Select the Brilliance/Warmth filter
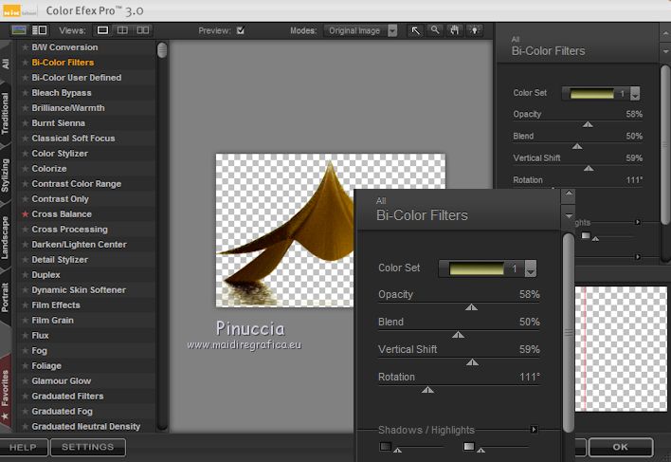The width and height of the screenshot is (671, 462). tap(68, 108)
